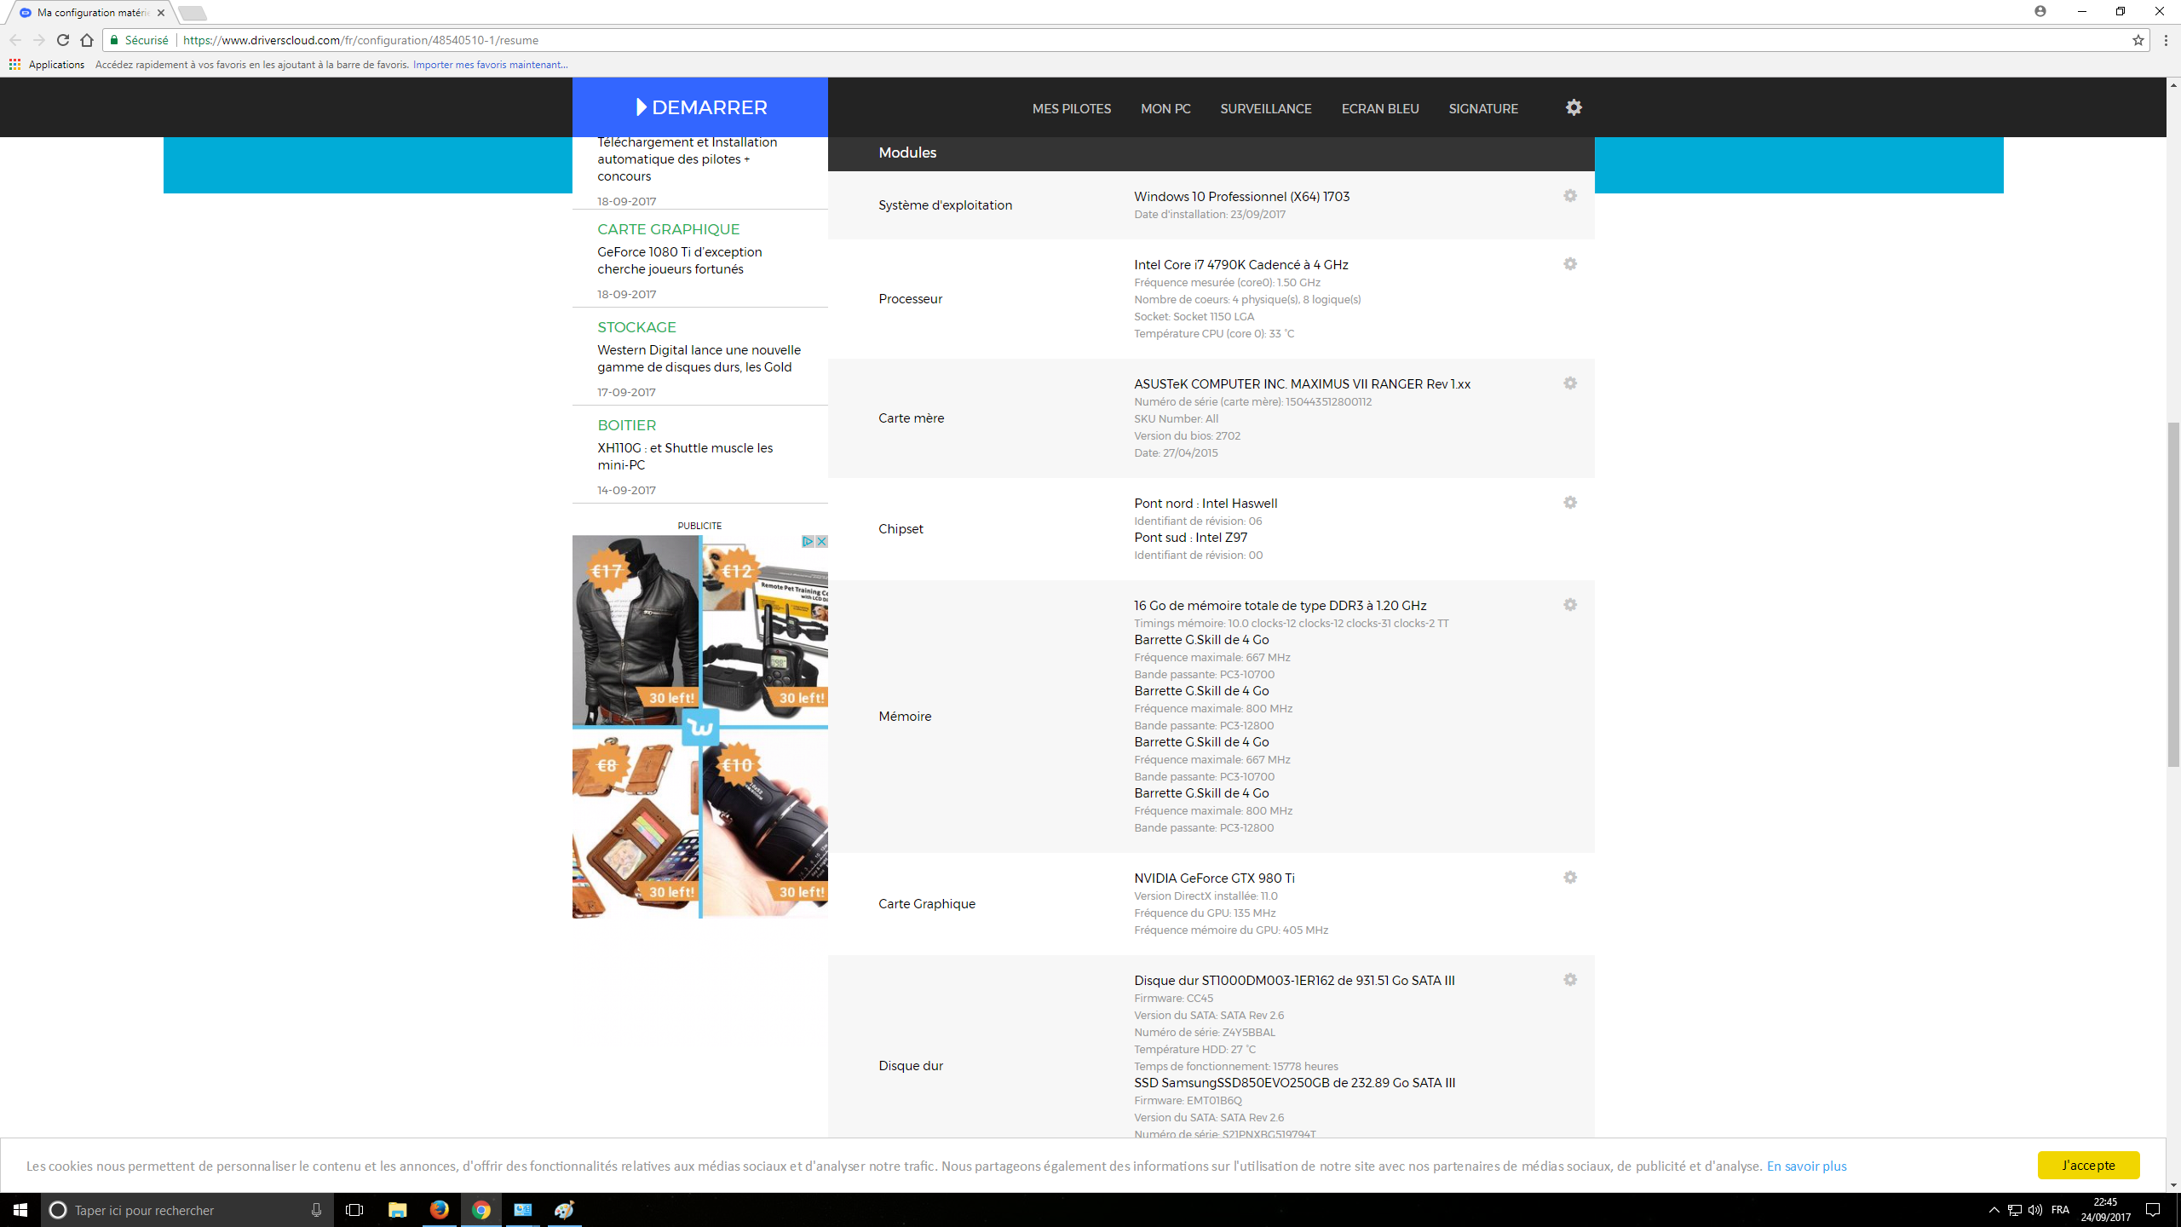The image size is (2181, 1227).
Task: Click the microphone icon in taskbar search
Action: 316,1210
